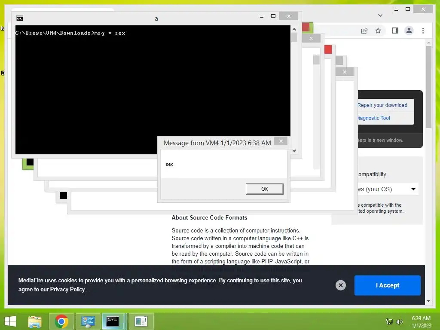Open the Chrome profile avatar
The width and height of the screenshot is (440, 330).
(x=409, y=31)
